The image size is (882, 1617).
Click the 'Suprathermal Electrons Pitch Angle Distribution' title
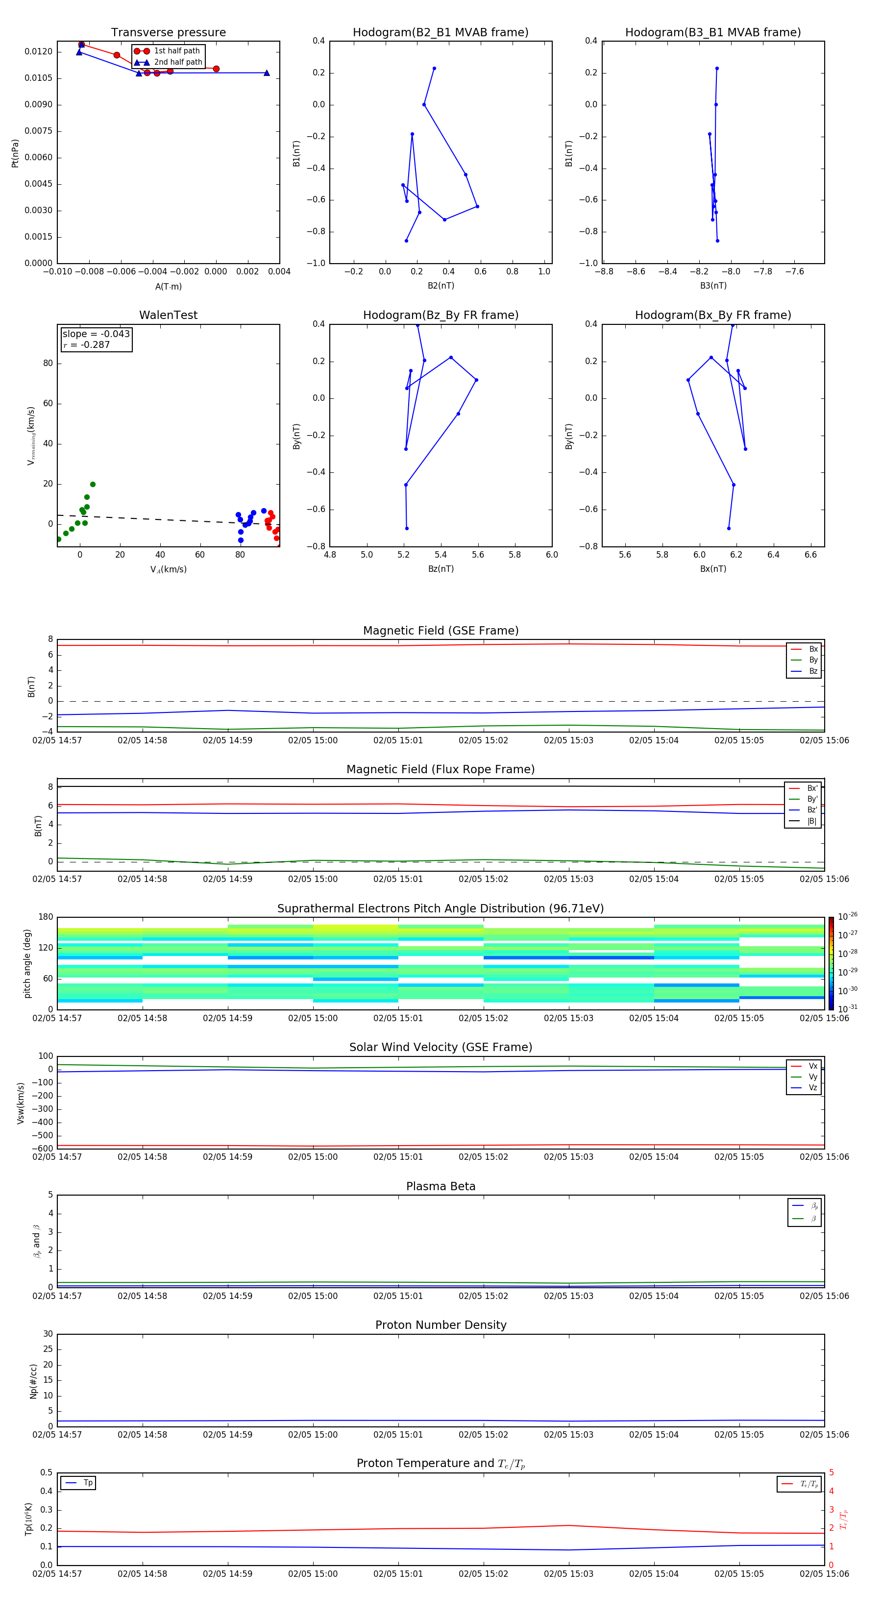tap(441, 908)
